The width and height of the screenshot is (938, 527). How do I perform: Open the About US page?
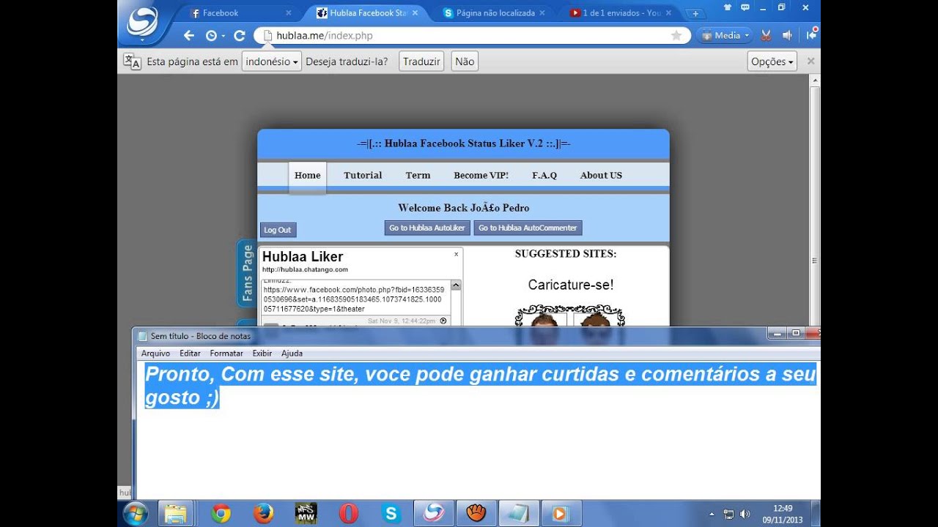pos(601,175)
